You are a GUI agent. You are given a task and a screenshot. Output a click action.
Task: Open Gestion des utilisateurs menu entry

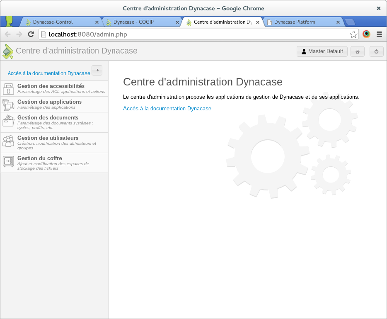[55, 143]
